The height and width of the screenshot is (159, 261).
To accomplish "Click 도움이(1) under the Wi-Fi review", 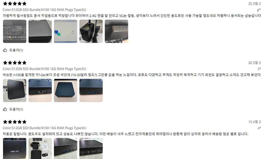I will [x=16, y=50].
